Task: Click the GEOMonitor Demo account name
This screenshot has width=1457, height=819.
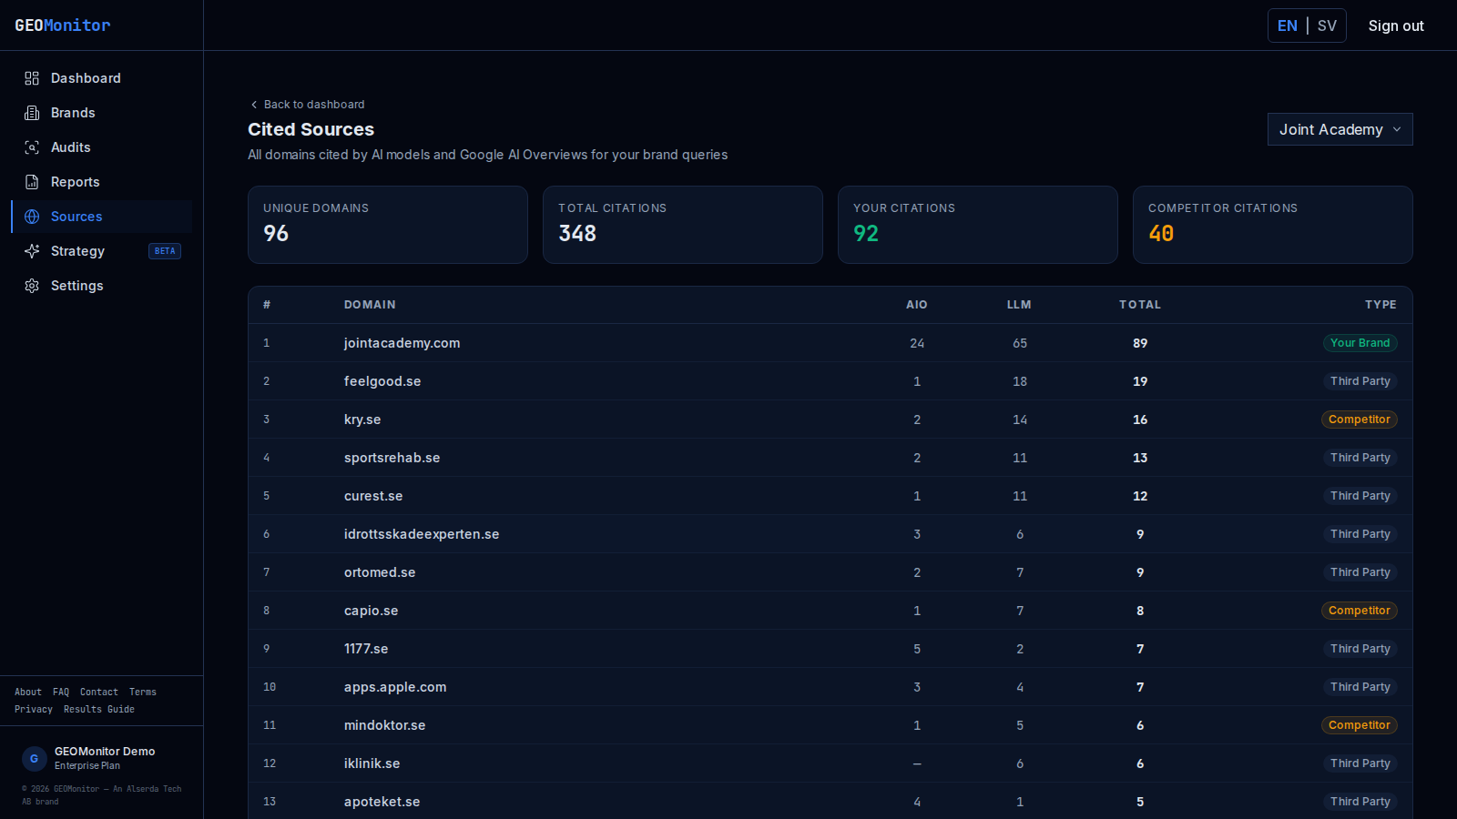Action: click(105, 752)
